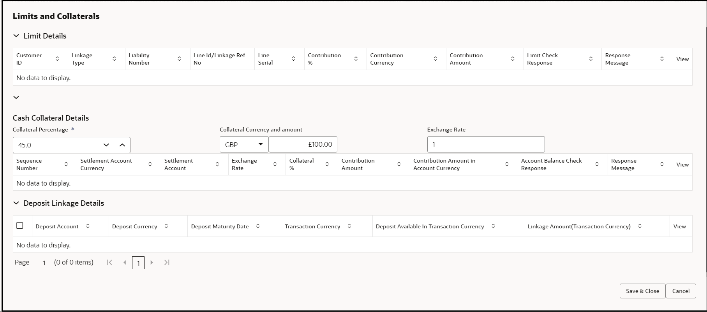The width and height of the screenshot is (707, 312).
Task: Go to last page of deposits
Action: (167, 263)
